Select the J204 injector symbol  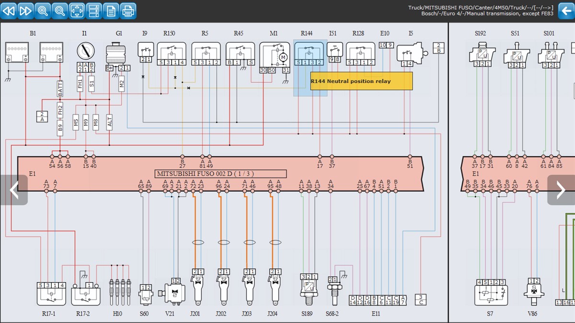coord(275,287)
